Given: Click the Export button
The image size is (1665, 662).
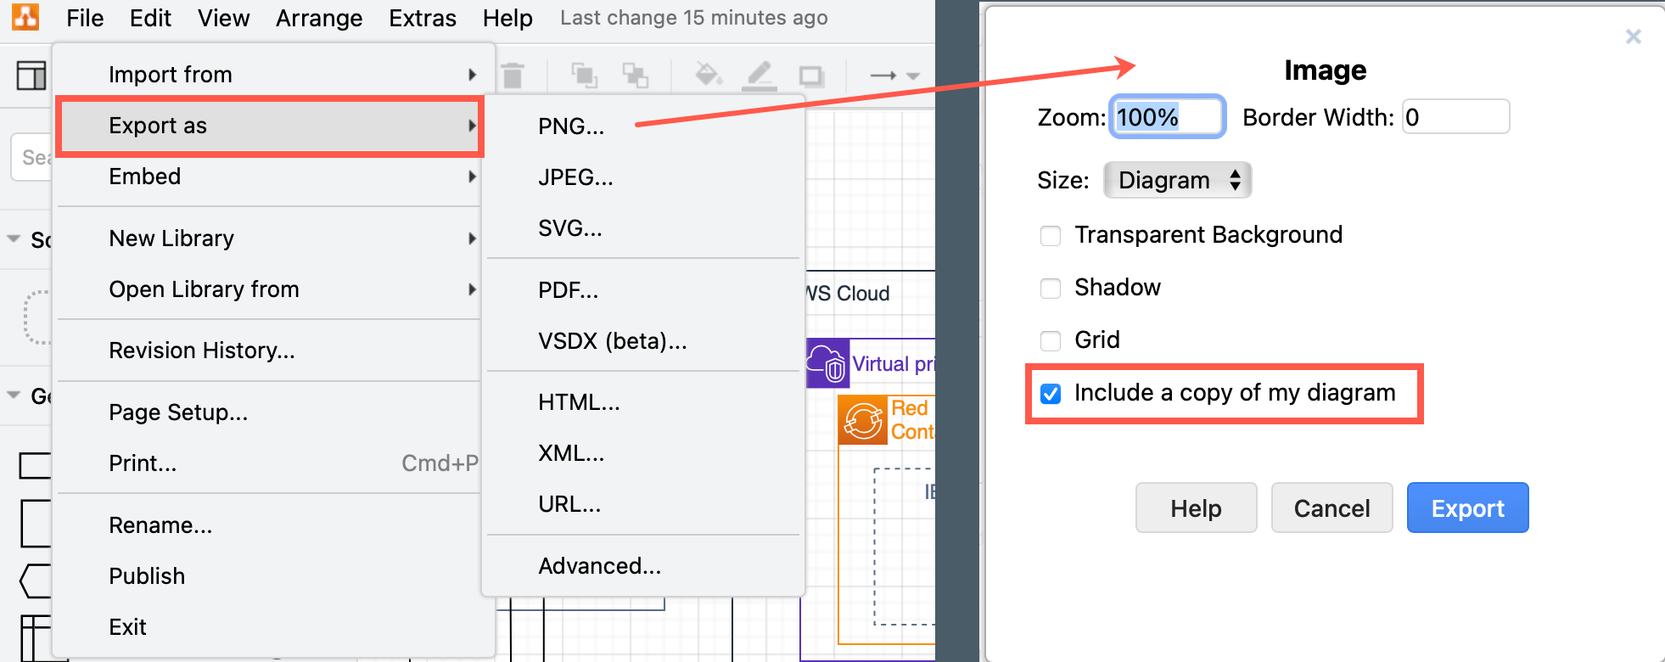Looking at the screenshot, I should (x=1467, y=508).
